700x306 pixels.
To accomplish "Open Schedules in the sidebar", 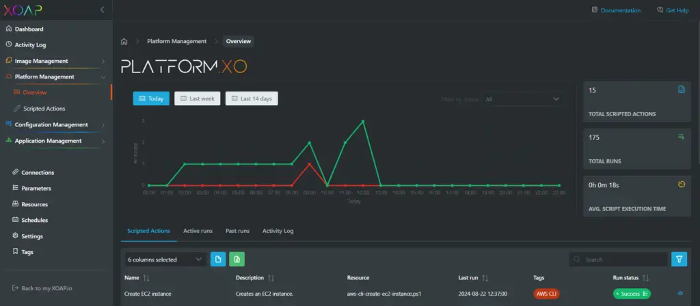I will click(x=34, y=220).
